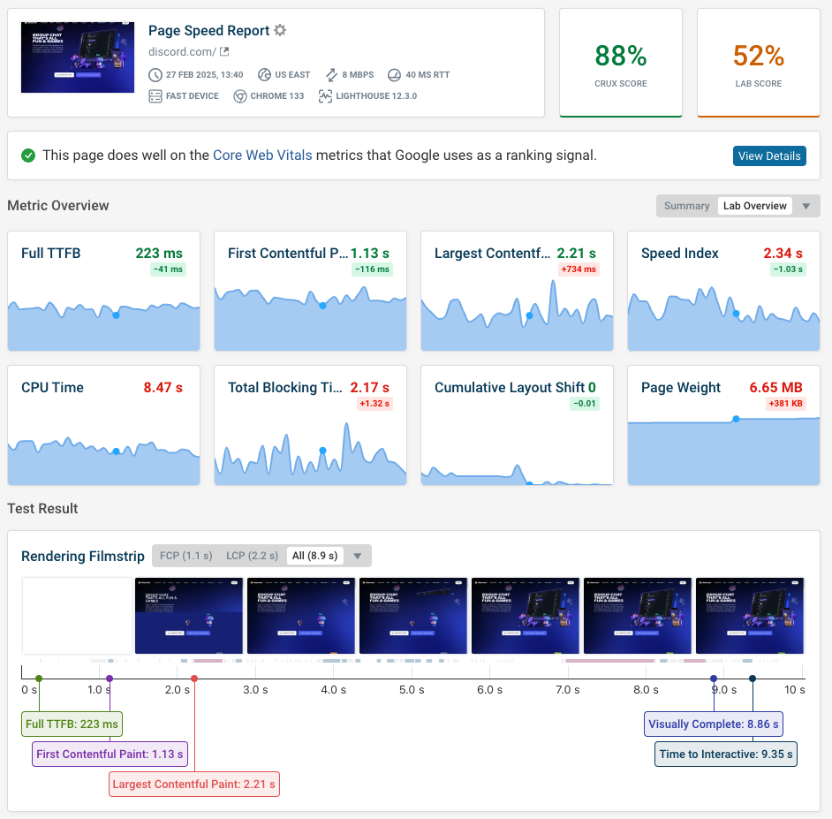Click the -1.03 s Speed Index change badge

click(788, 269)
